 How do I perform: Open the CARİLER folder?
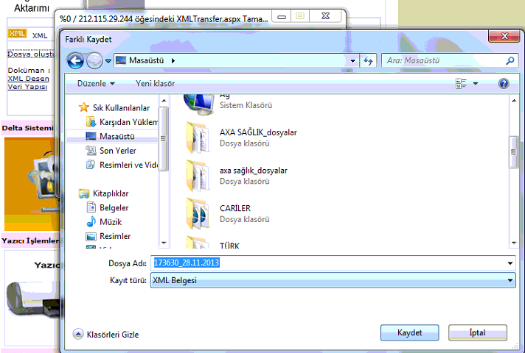coord(234,208)
